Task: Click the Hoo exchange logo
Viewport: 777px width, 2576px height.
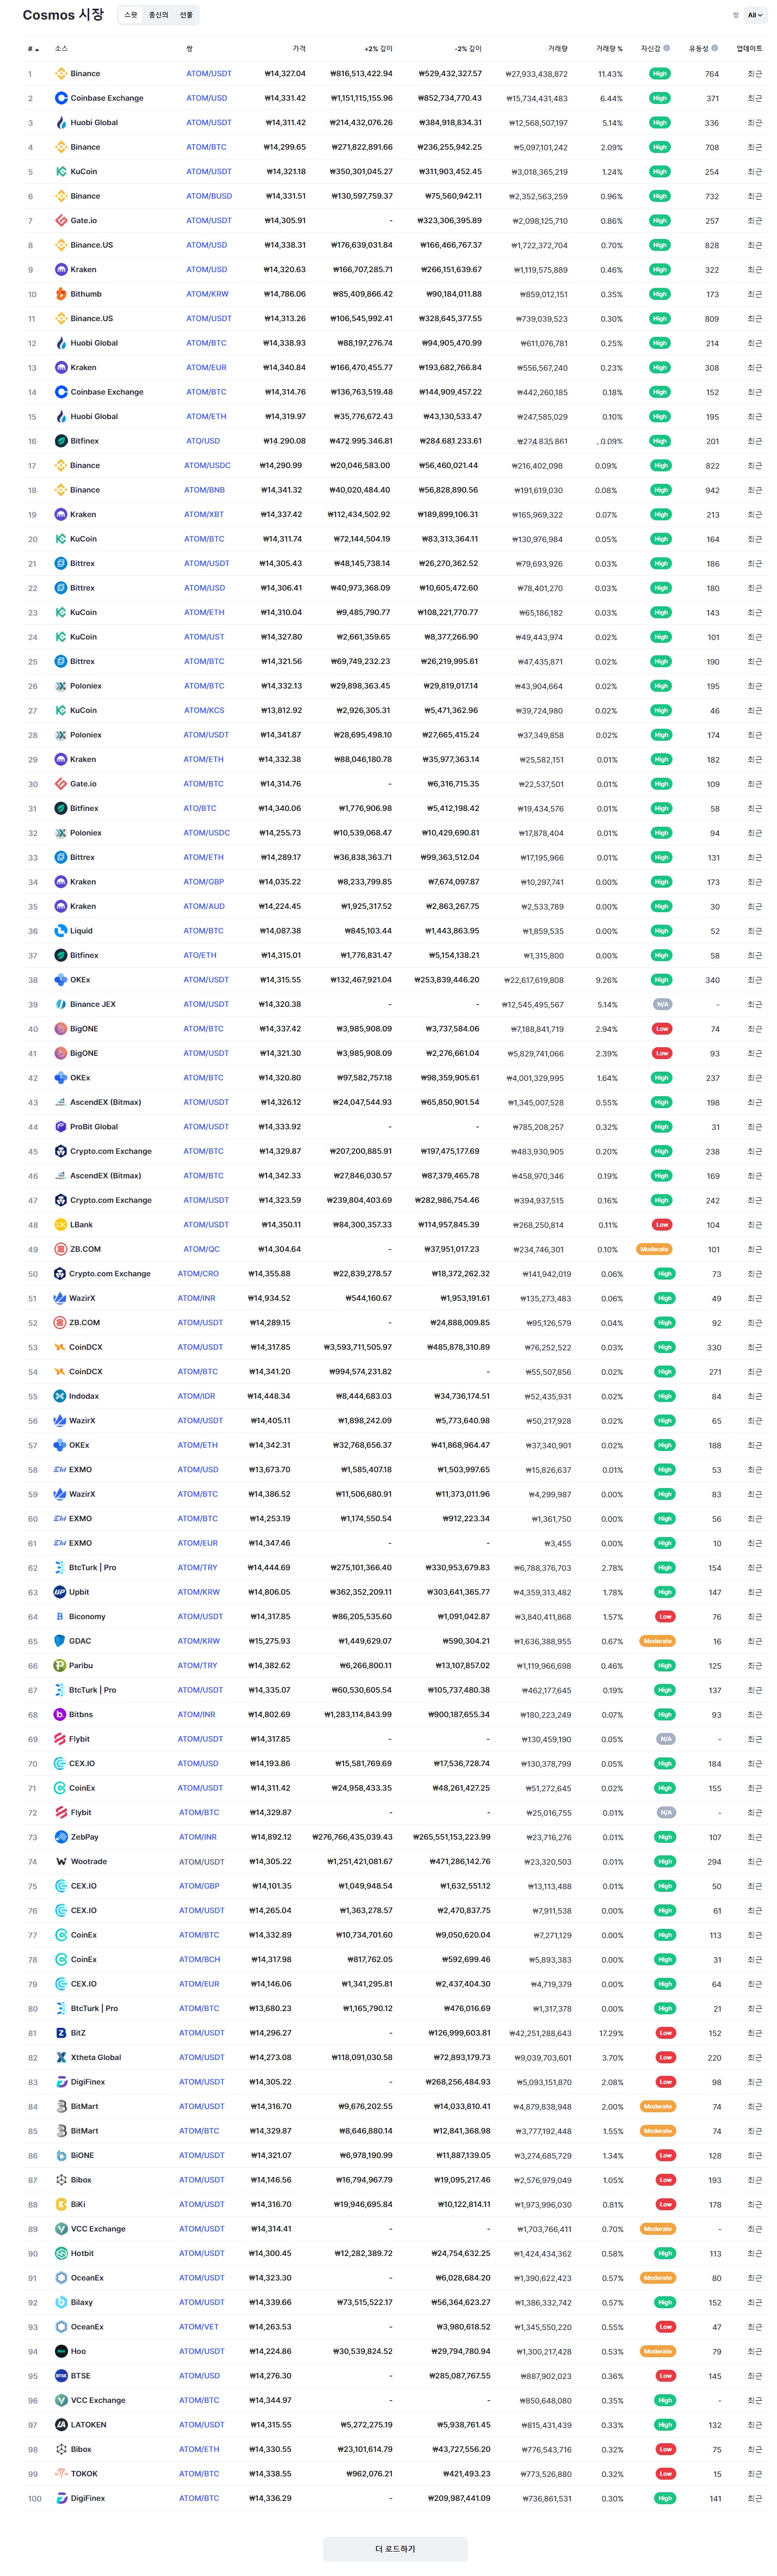Action: pyautogui.click(x=61, y=2352)
